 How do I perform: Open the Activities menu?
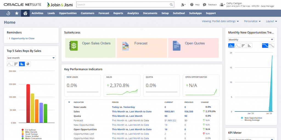(37, 13)
